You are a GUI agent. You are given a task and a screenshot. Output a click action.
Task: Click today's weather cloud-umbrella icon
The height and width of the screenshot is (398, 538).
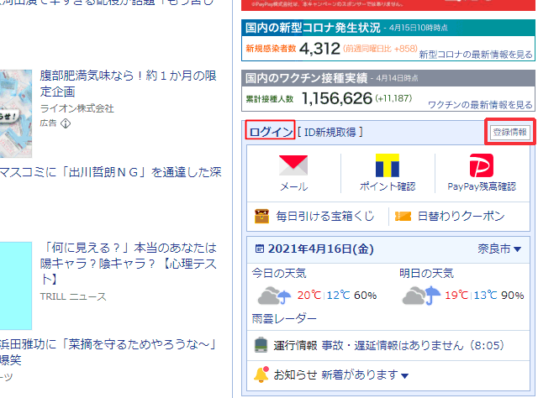click(274, 296)
